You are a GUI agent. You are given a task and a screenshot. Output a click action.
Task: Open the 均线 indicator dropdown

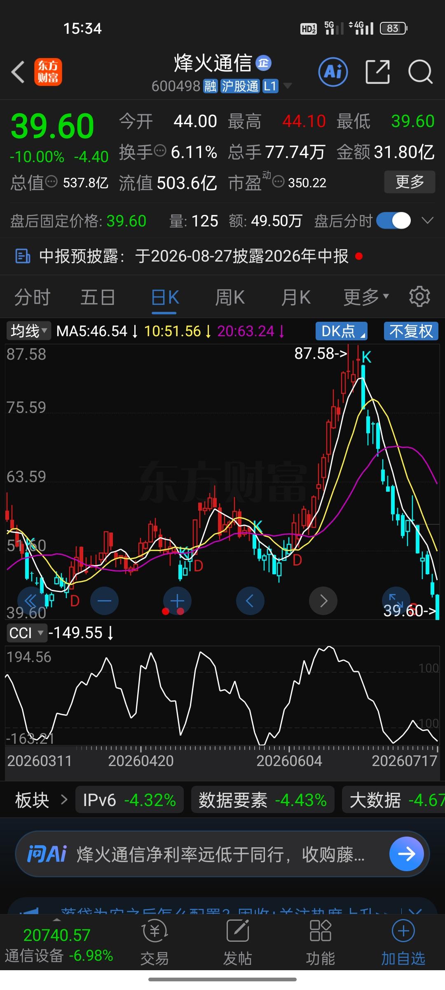tap(28, 331)
